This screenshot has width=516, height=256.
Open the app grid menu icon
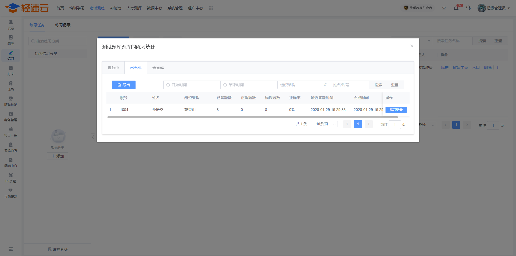(x=211, y=8)
